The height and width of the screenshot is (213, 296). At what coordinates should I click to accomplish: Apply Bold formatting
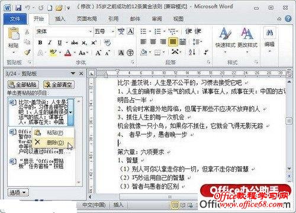[x=40, y=43]
